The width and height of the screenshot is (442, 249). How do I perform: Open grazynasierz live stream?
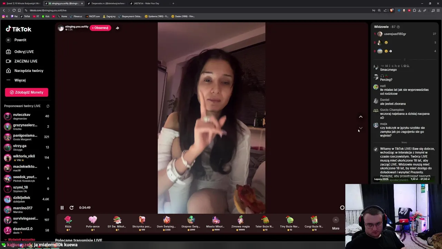tap(27, 127)
